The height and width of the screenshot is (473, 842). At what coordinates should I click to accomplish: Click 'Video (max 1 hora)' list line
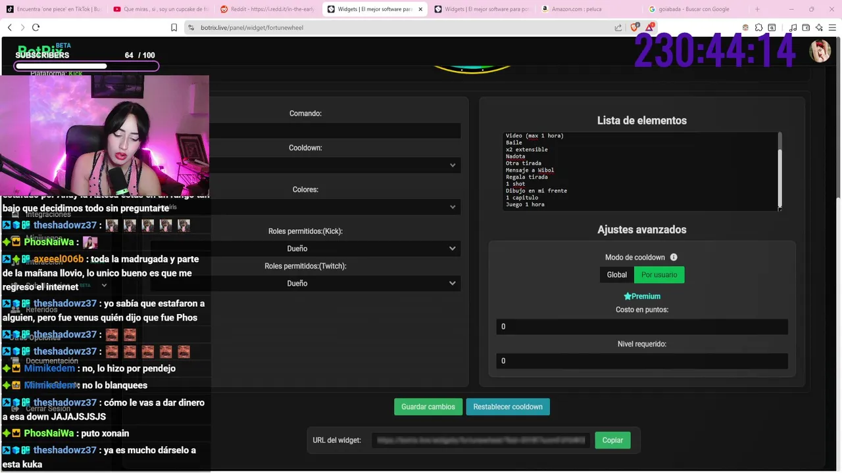point(534,135)
